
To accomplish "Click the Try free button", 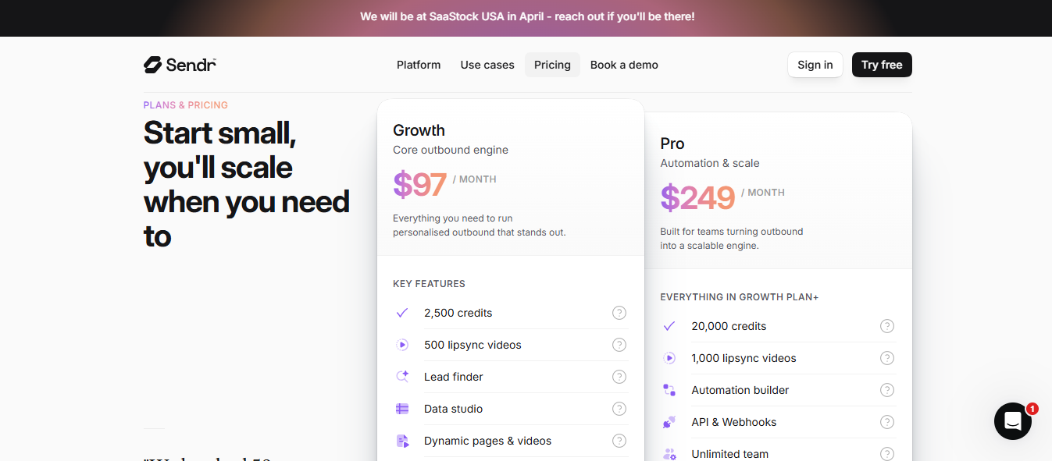I will pyautogui.click(x=882, y=65).
